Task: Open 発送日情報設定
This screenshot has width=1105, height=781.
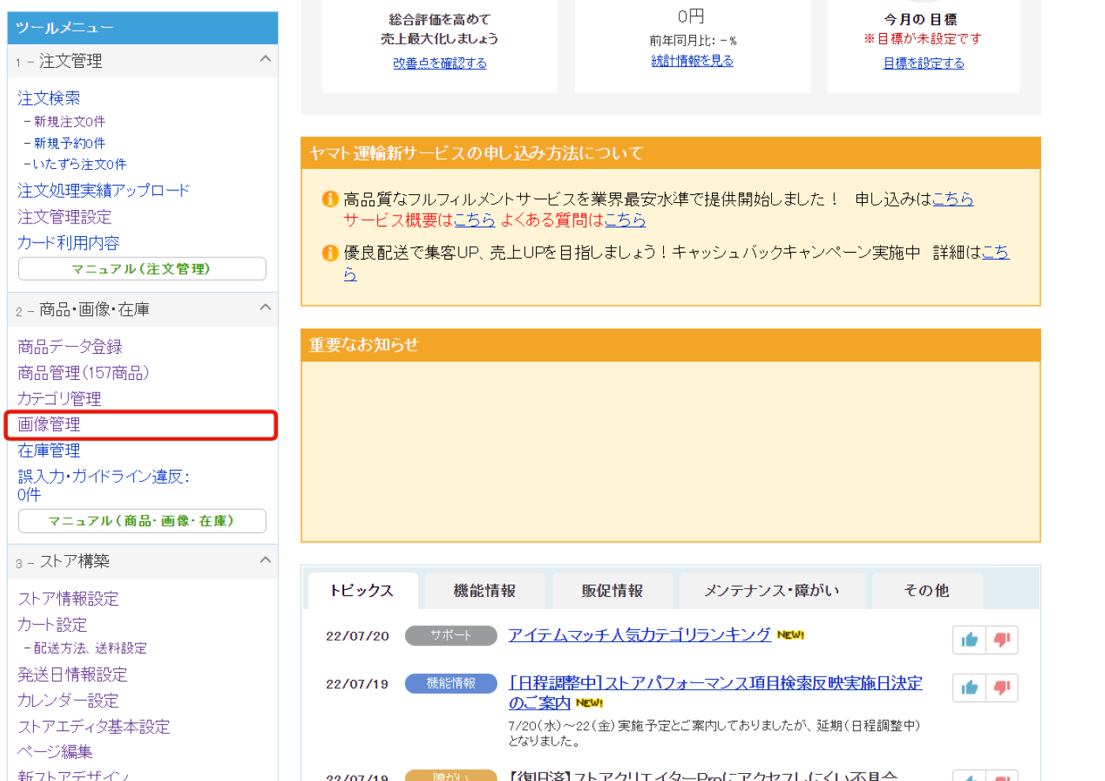Action: click(x=73, y=674)
